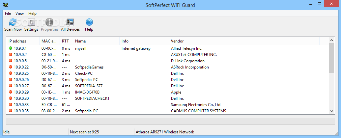Sort by MAC address column header
Screen dimensions: 341x138
49,41
